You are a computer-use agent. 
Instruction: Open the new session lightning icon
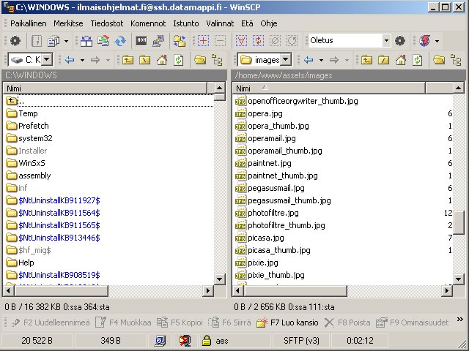425,41
